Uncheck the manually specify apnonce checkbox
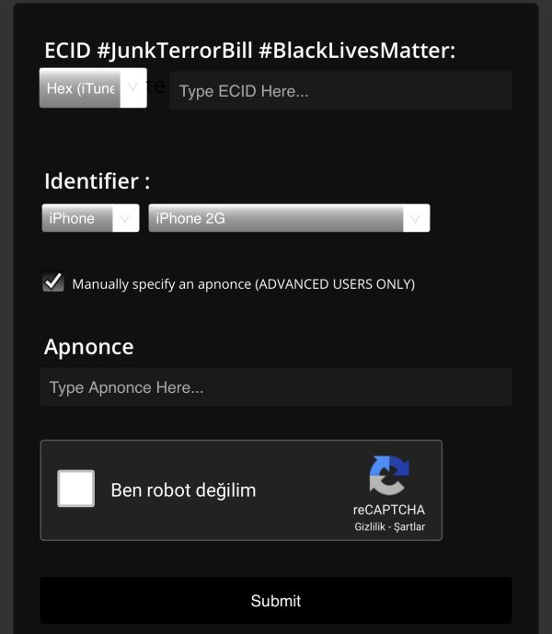The height and width of the screenshot is (634, 552). click(x=53, y=282)
